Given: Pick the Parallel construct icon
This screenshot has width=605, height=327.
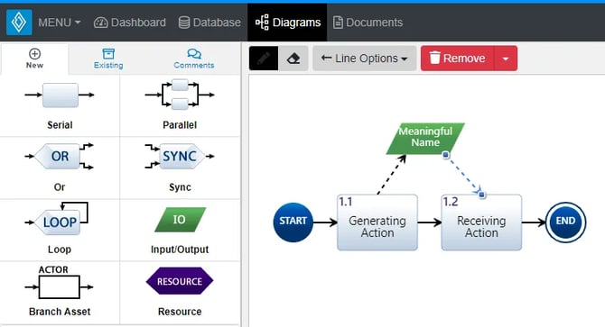Looking at the screenshot, I should pos(180,95).
